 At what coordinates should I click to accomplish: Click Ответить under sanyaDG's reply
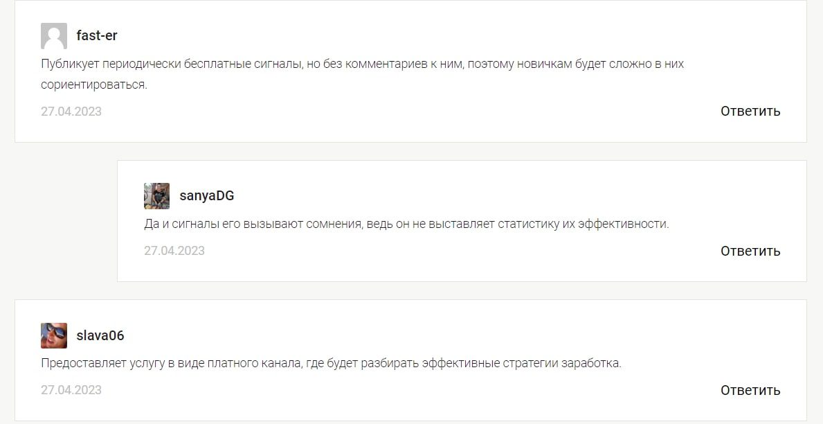pyautogui.click(x=750, y=251)
